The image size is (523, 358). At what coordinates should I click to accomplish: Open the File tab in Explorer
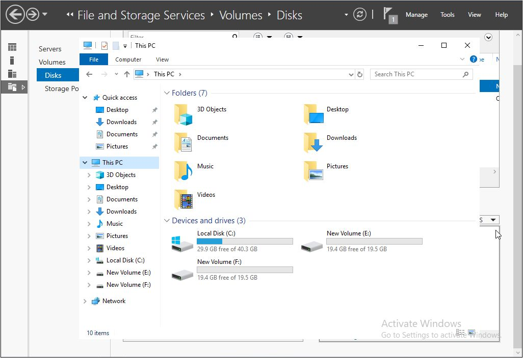94,59
